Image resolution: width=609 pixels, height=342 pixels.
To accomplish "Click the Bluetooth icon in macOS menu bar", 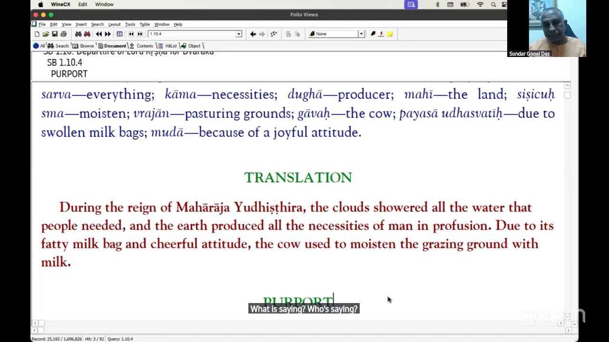I will 438,4.
